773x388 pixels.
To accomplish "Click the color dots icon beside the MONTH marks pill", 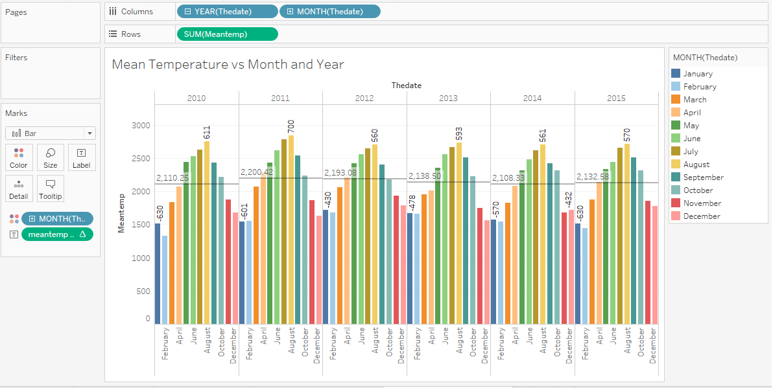I will (x=14, y=219).
